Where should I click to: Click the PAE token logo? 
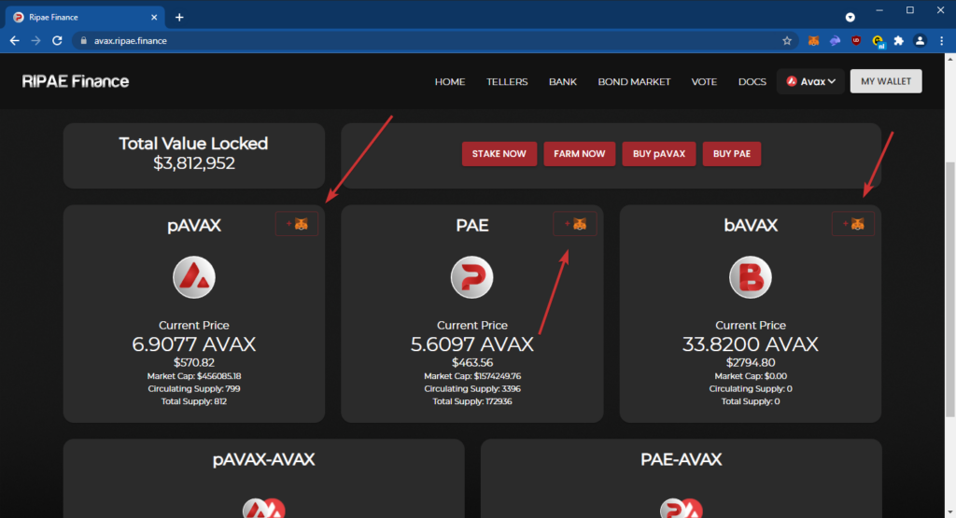pyautogui.click(x=471, y=277)
